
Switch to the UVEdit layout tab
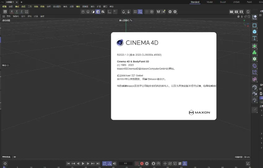[x=236, y=2]
